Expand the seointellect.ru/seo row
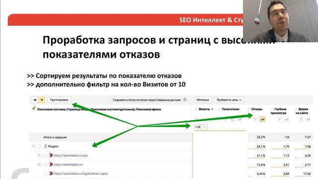This screenshot has width=318, height=179. coord(39,156)
